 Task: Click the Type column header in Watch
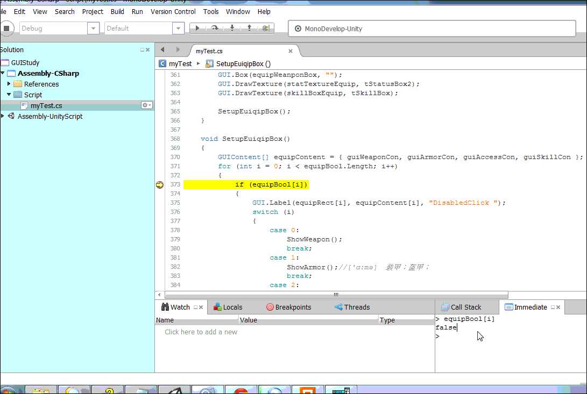click(x=407, y=320)
